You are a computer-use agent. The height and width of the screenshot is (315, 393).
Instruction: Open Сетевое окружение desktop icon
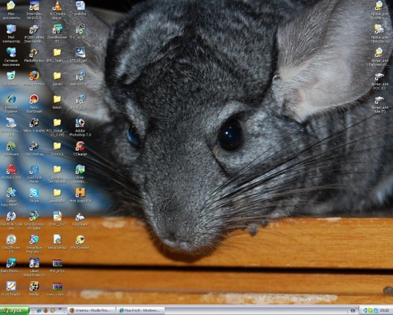pos(11,56)
